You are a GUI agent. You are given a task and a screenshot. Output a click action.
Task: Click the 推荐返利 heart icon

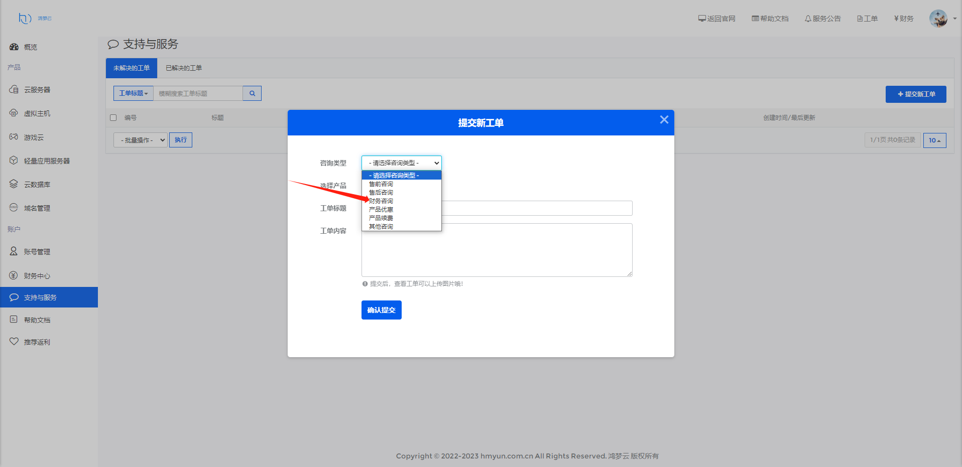14,342
